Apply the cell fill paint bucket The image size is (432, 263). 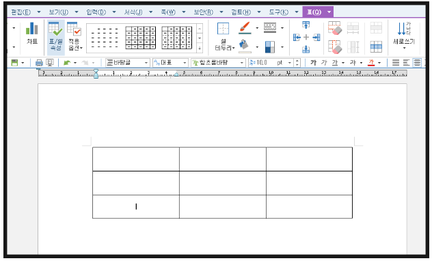click(245, 46)
